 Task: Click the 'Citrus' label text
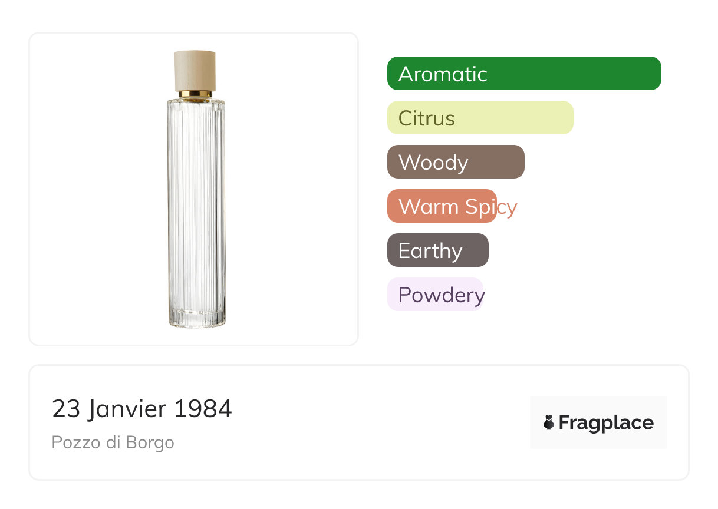coord(426,118)
